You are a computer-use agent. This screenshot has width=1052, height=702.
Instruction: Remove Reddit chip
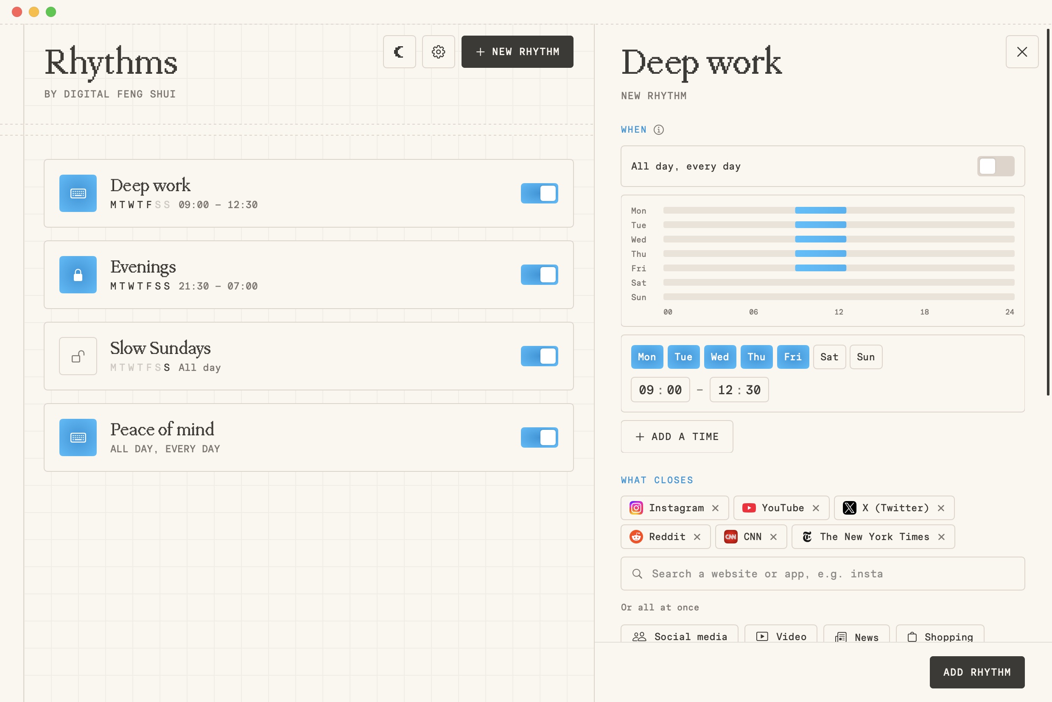coord(697,537)
